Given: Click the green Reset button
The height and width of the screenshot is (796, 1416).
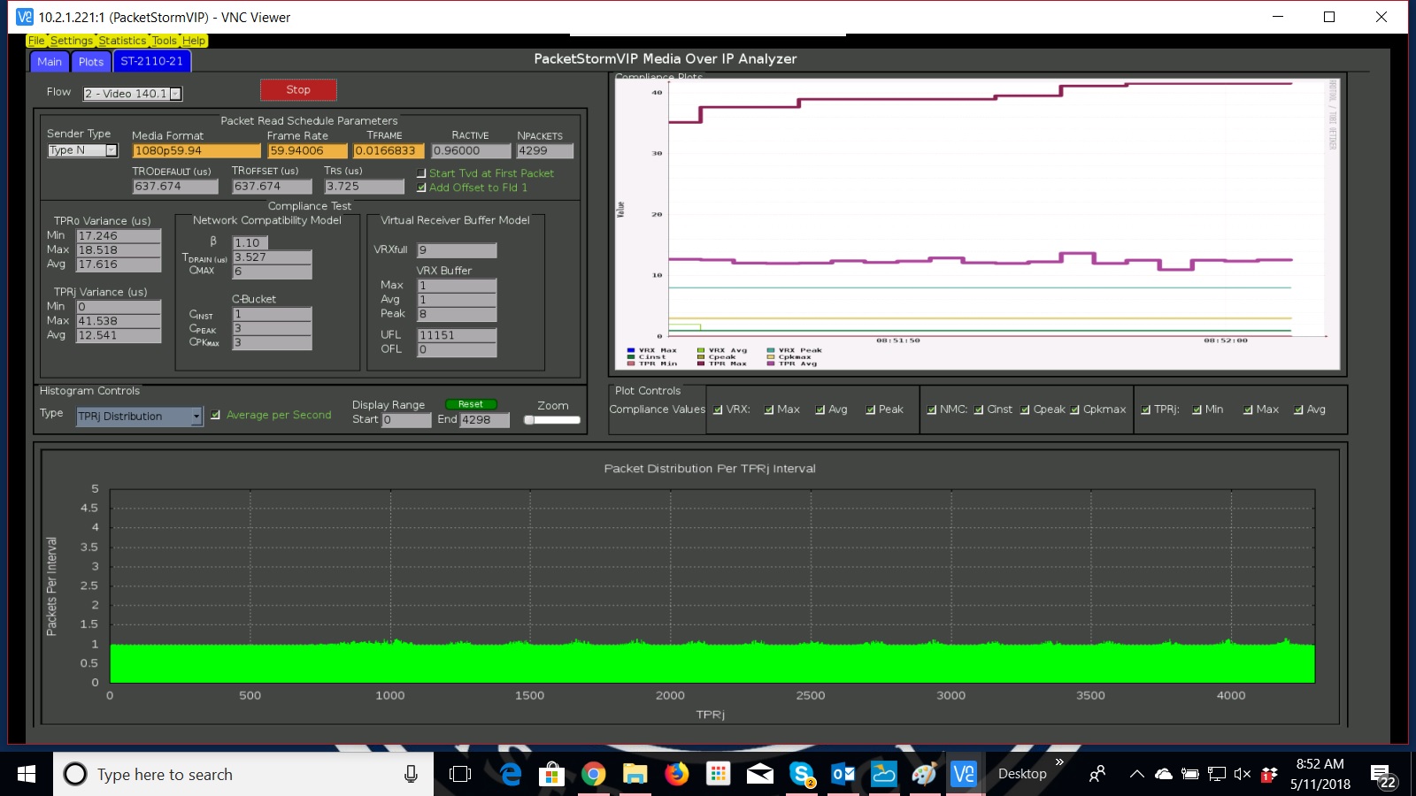Looking at the screenshot, I should coord(470,404).
